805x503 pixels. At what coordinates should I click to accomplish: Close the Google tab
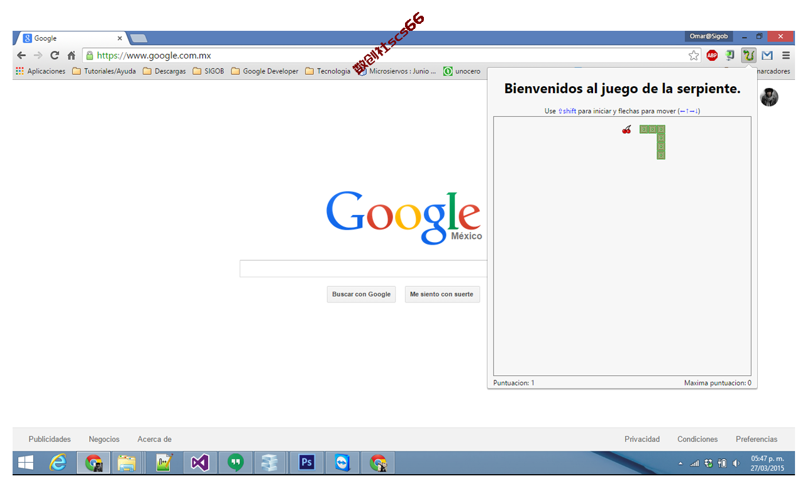[119, 38]
